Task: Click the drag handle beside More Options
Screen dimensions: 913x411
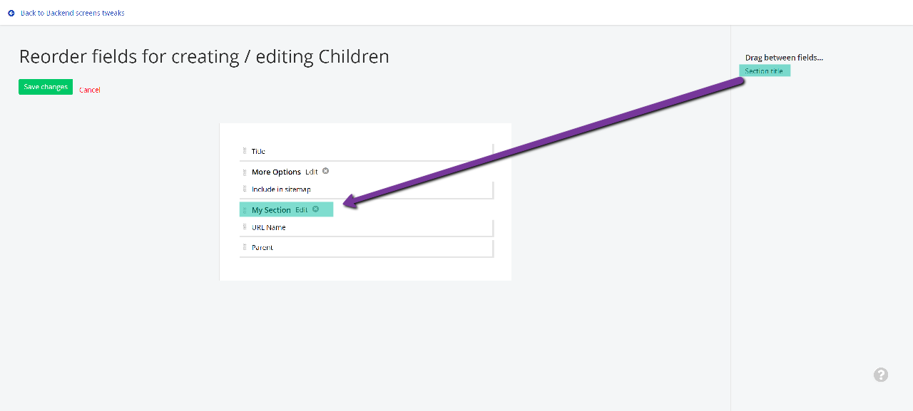Action: (x=245, y=172)
